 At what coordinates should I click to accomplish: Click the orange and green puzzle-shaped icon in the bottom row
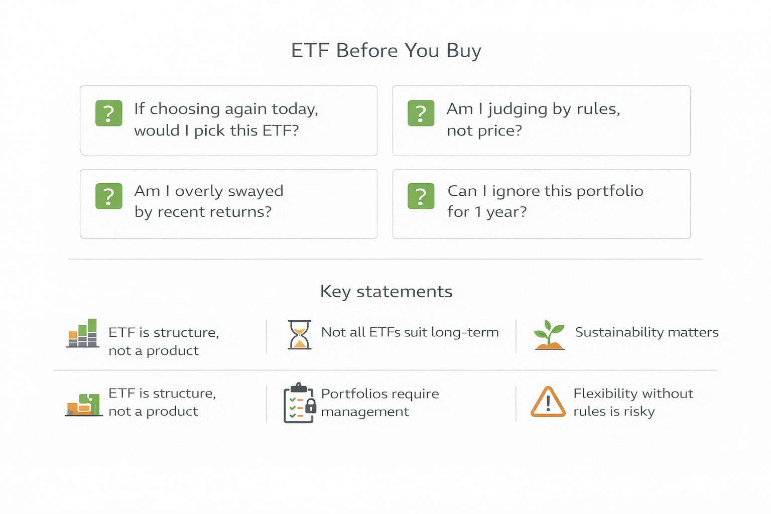[x=83, y=404]
